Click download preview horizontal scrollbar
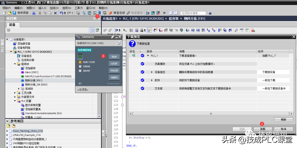 point(211,114)
